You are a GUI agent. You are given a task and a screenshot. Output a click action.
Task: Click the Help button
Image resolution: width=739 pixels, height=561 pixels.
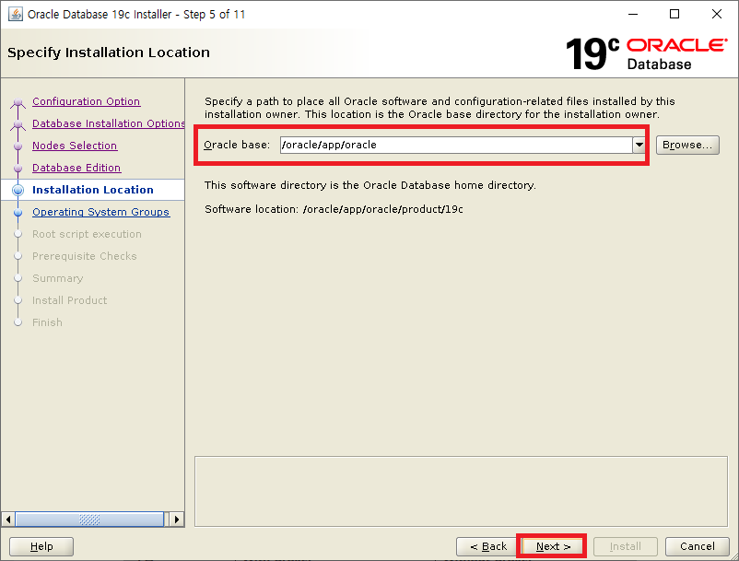click(x=41, y=546)
